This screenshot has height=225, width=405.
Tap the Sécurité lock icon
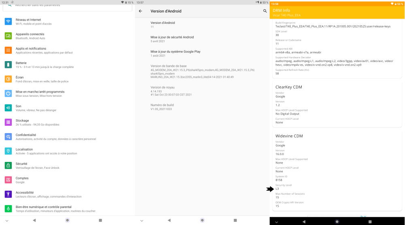click(8, 166)
